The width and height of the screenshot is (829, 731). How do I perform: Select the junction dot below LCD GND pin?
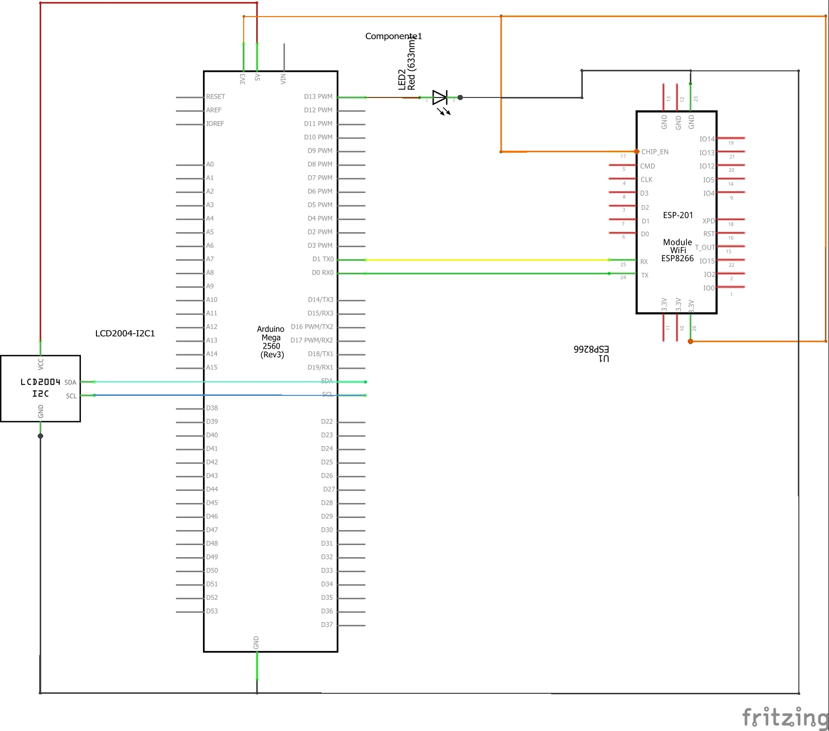point(41,436)
